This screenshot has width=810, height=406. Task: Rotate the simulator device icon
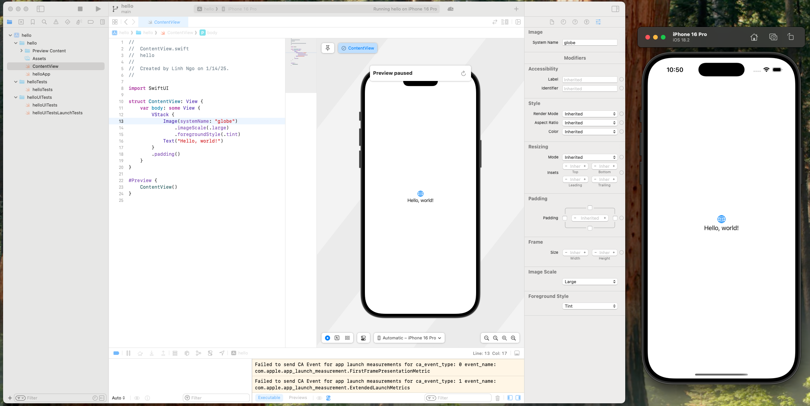[791, 37]
